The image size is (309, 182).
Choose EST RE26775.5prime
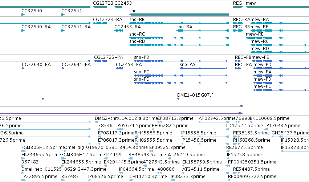[245, 148]
